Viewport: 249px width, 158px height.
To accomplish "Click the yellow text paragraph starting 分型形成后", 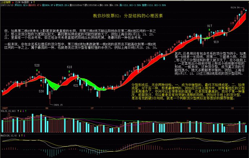I will (x=188, y=91).
